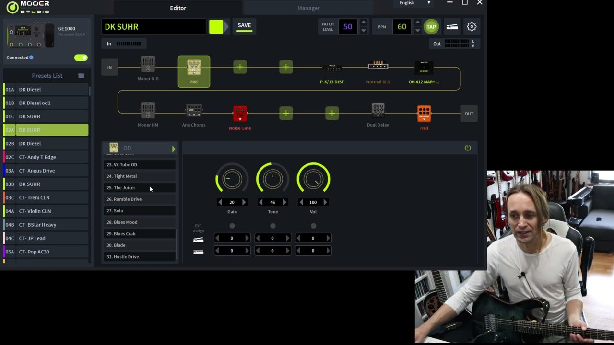Increase the Tone value with right arrow
Screen dimensions: 614x345
pyautogui.click(x=284, y=202)
